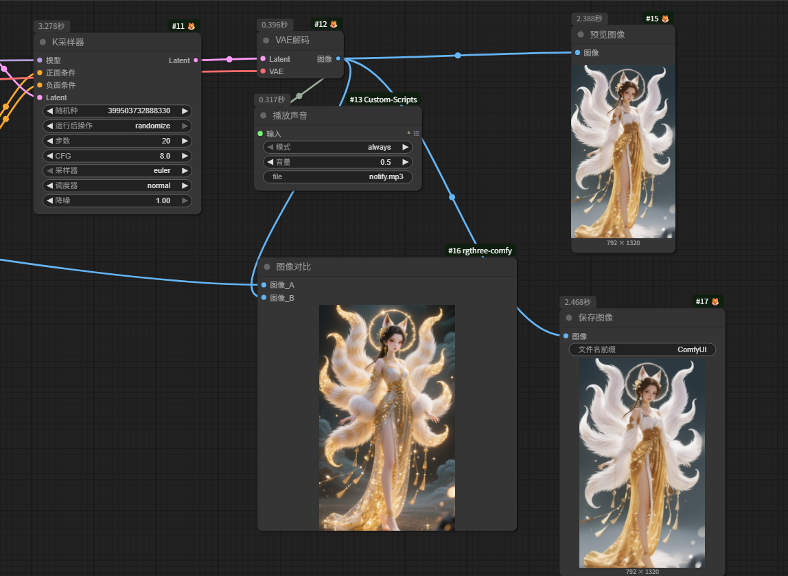Viewport: 788px width, 576px height.
Task: Click the 2.468秒 timing label on 保存图像
Action: 577,302
